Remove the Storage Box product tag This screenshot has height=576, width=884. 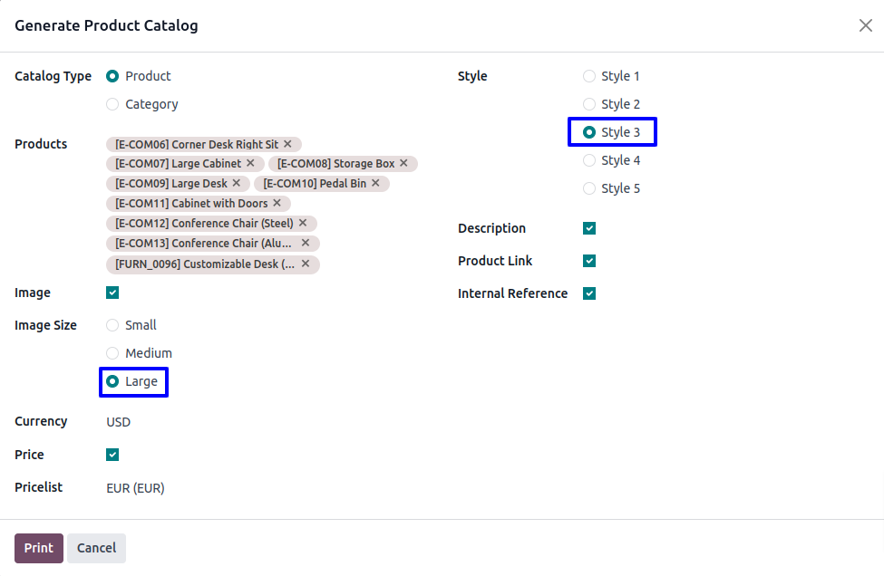click(x=403, y=164)
